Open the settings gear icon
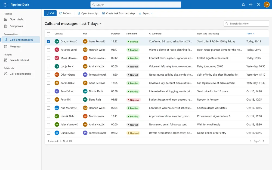Image resolution: width=272 pixels, height=170 pixels. pos(251,5)
